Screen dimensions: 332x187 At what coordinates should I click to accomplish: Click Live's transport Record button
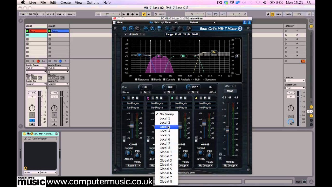(133, 14)
